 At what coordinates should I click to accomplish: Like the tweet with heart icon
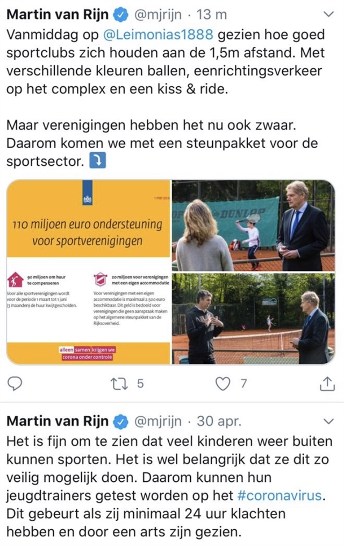(223, 384)
